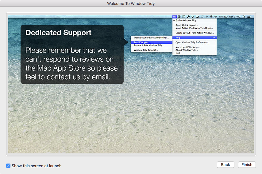The width and height of the screenshot is (262, 174).
Task: Choose Apply Quick Layout... menu item
Action: pos(195,25)
